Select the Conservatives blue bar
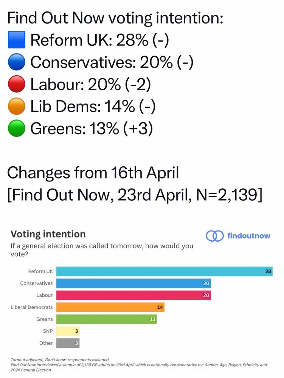284x378 pixels. 133,283
